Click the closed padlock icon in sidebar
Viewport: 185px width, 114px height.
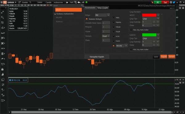[2, 69]
